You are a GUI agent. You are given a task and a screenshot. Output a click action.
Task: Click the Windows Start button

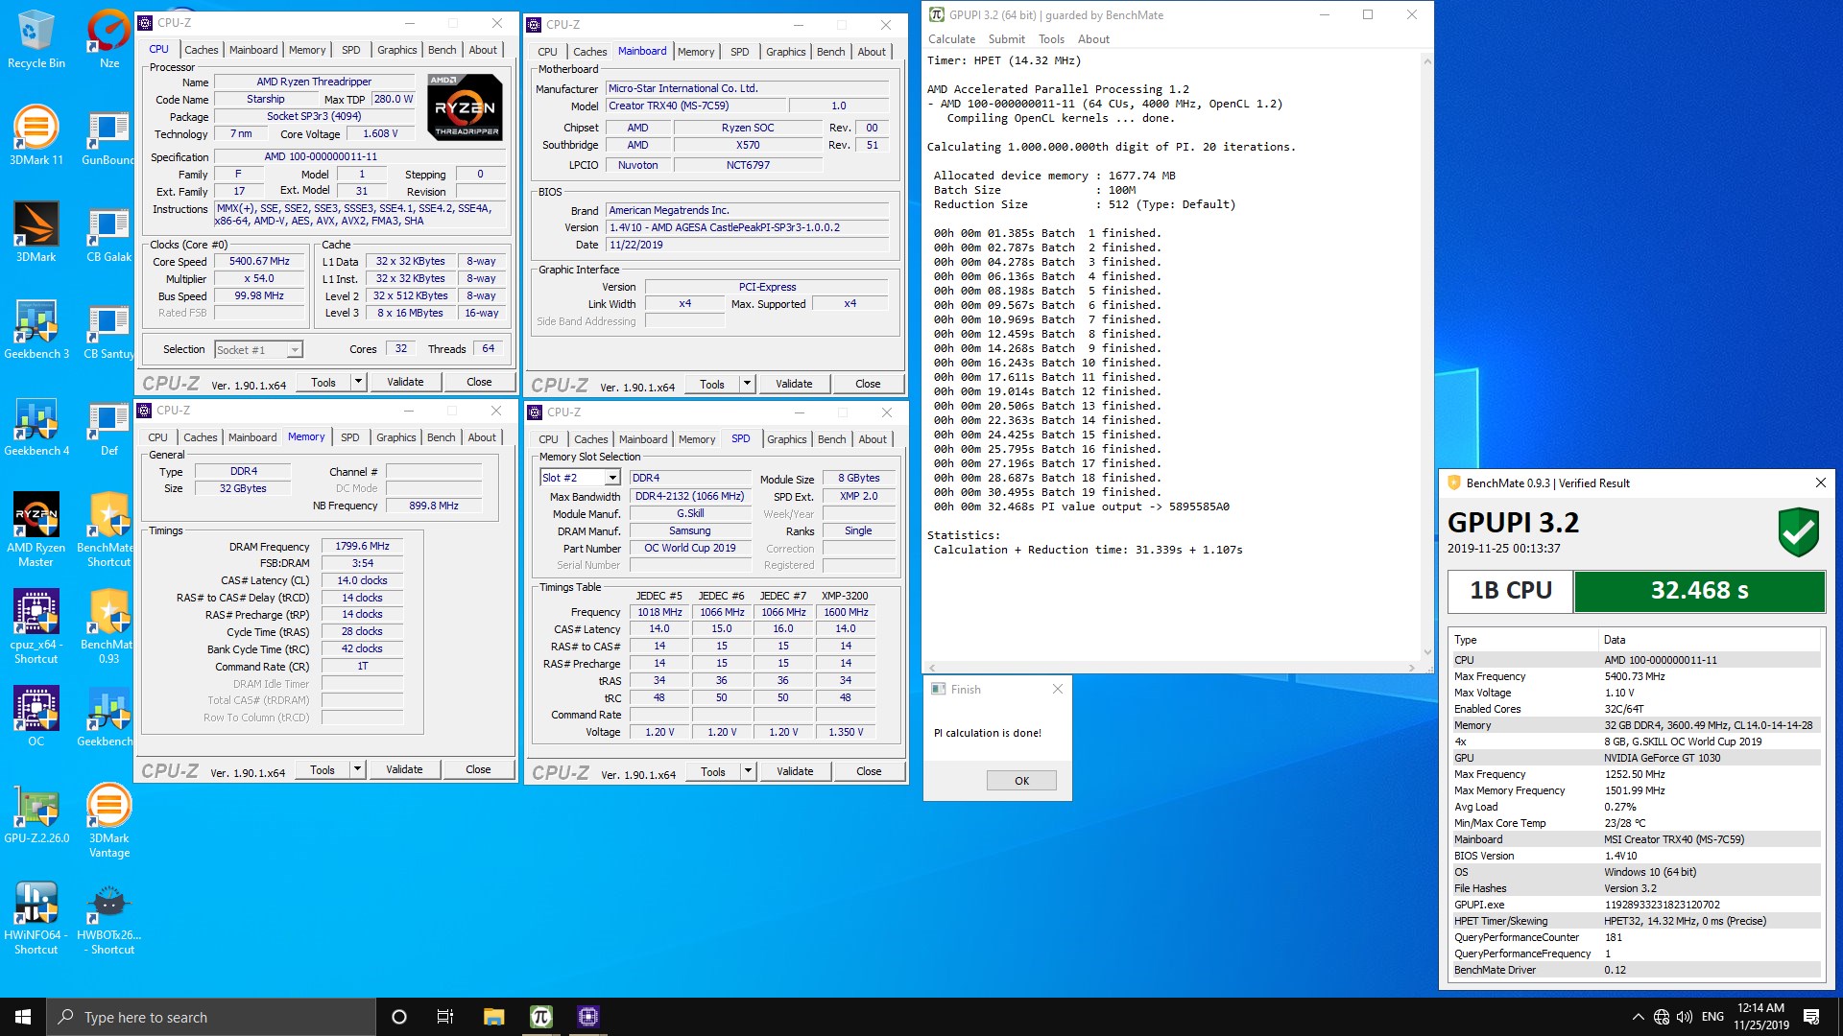23,1017
